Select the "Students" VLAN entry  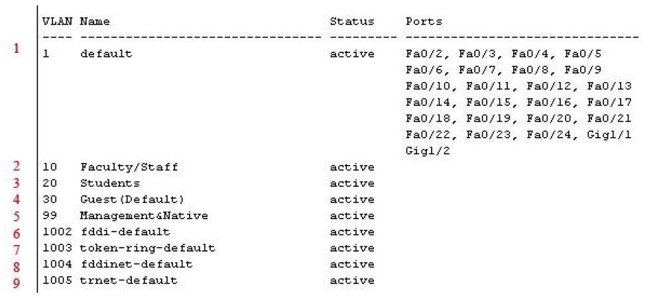point(109,183)
